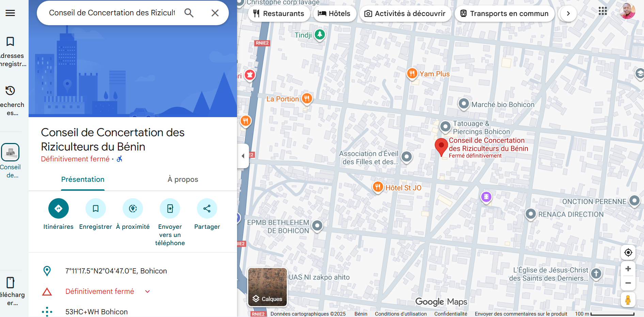Switch to the À propos tab

(183, 179)
